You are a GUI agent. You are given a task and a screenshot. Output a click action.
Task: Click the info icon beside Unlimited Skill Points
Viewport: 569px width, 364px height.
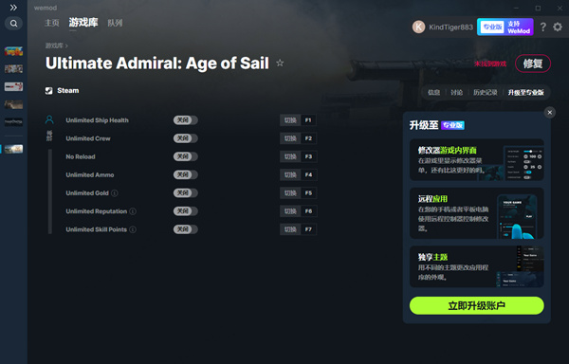tap(133, 229)
